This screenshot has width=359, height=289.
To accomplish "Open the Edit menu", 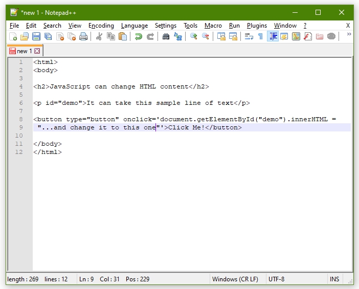I will pyautogui.click(x=31, y=26).
